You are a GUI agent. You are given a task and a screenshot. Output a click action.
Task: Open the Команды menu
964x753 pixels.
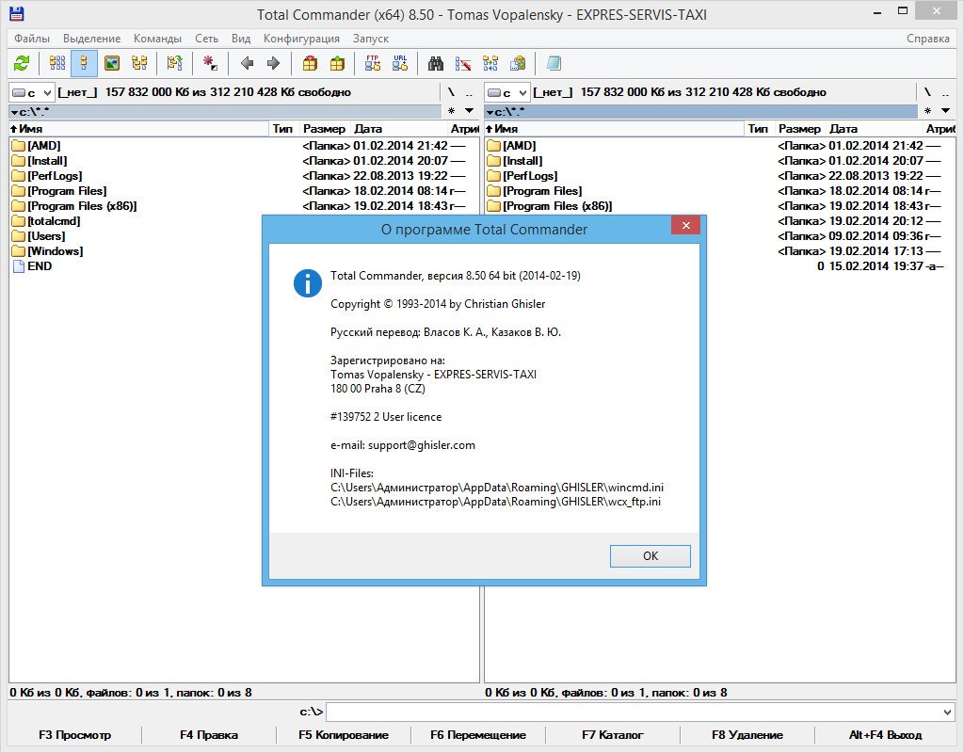(157, 38)
